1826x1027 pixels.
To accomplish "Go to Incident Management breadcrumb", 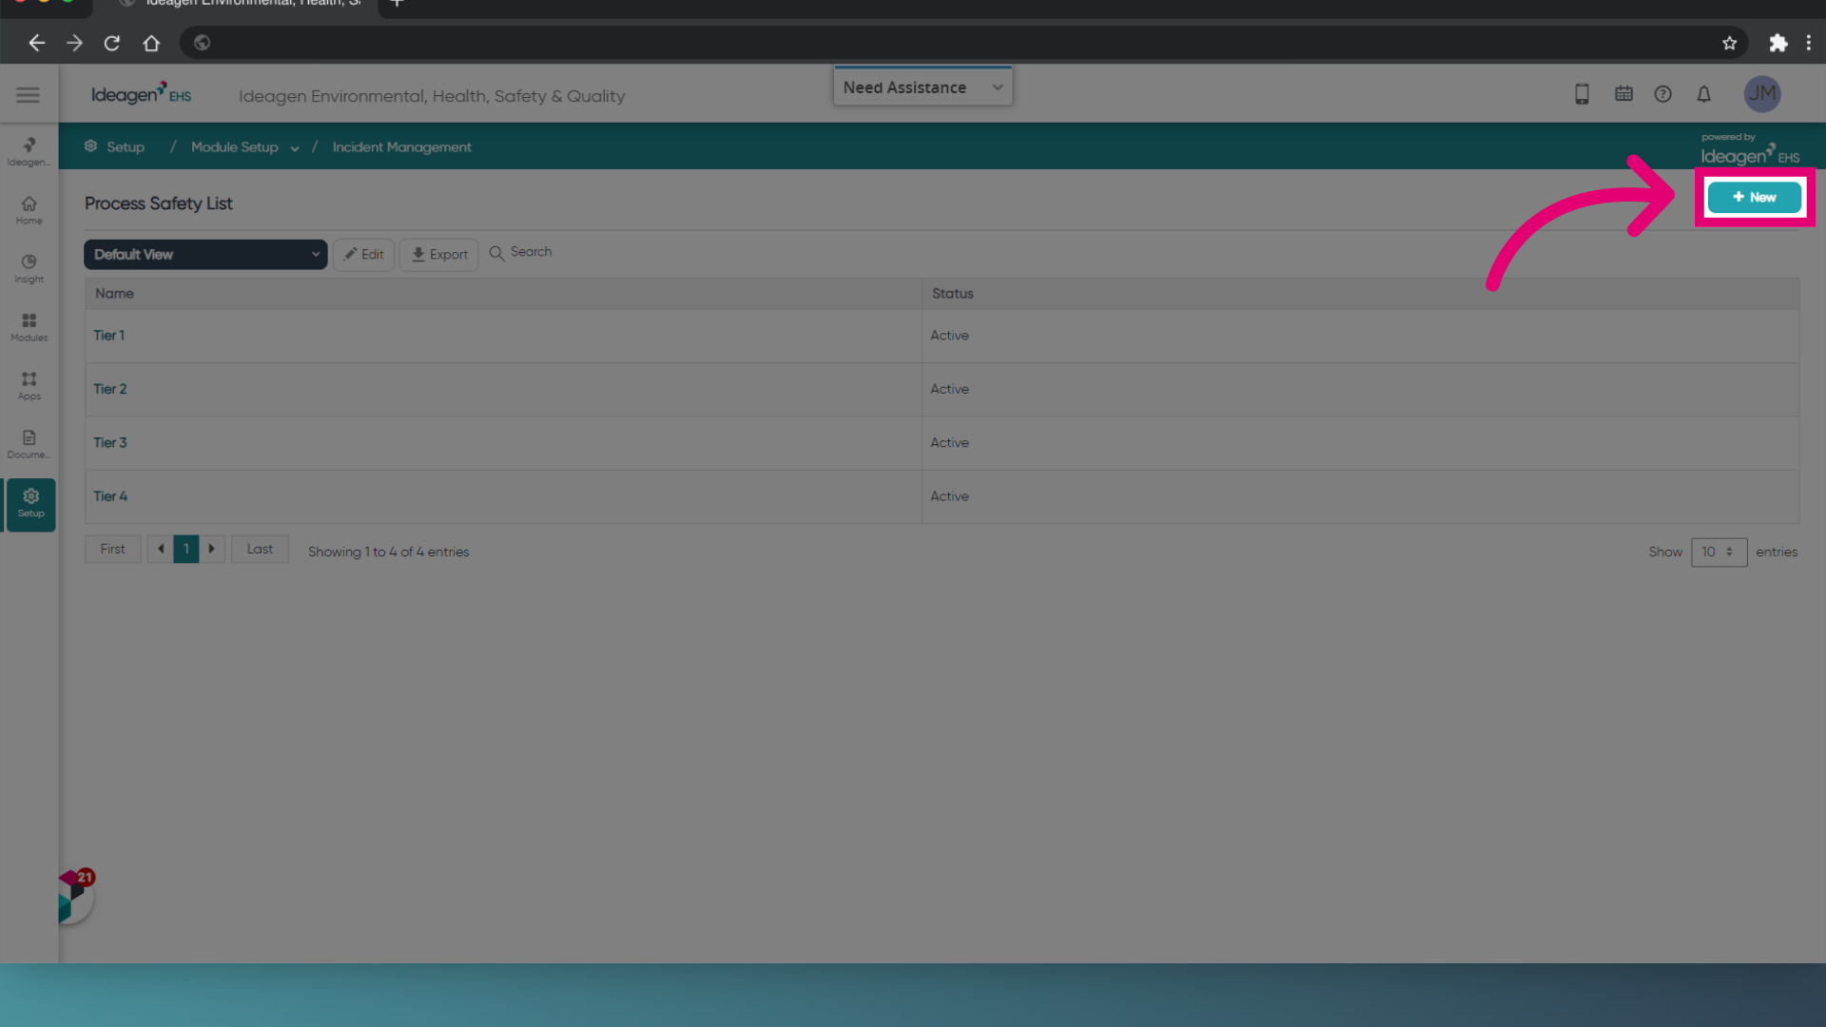I will tap(401, 147).
